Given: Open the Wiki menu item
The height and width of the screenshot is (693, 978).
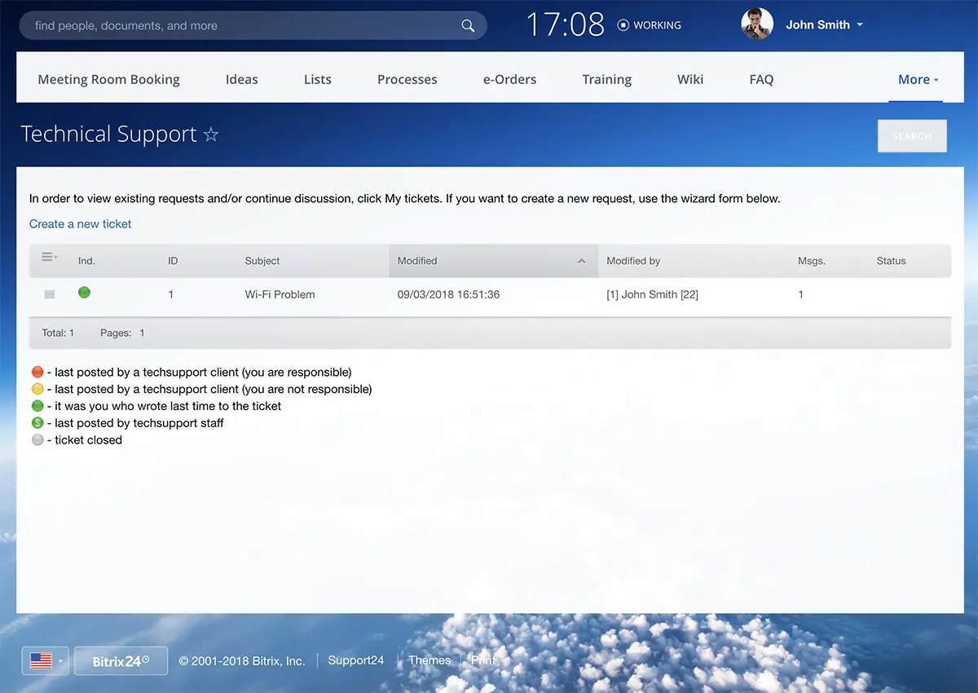Looking at the screenshot, I should [689, 79].
